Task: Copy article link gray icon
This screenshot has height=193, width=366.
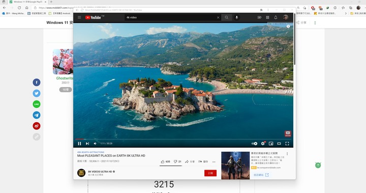Action: tap(37, 137)
